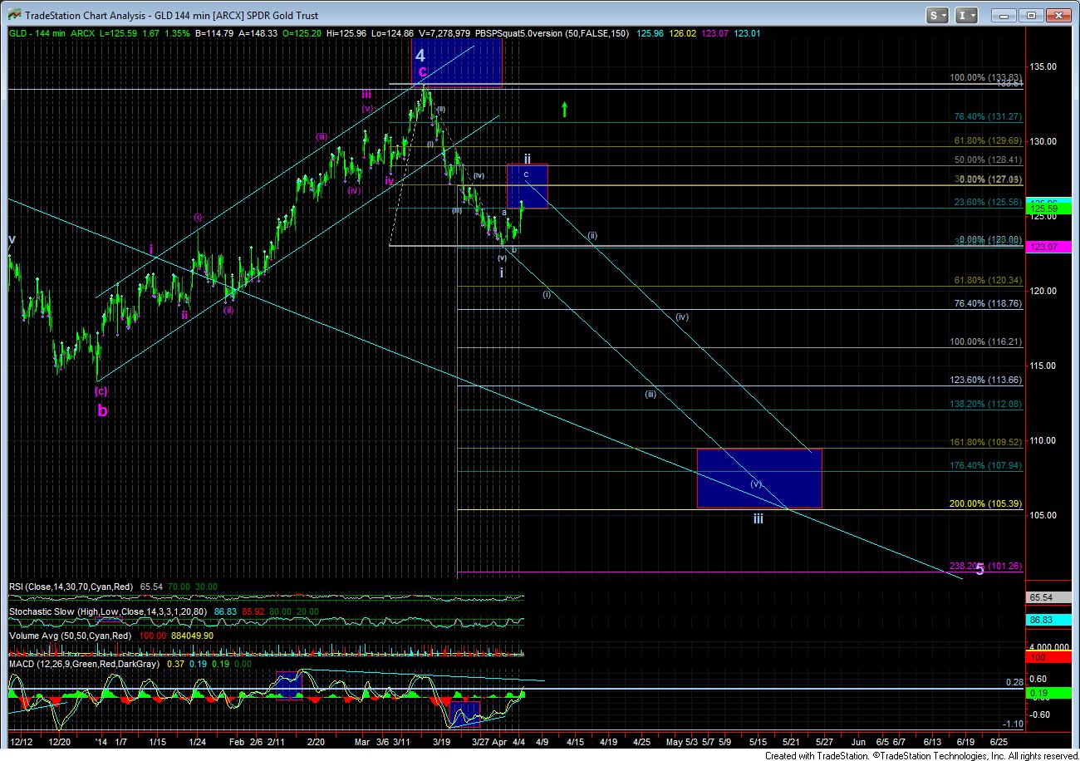Click the blue iii wave label below target box

pyautogui.click(x=758, y=518)
